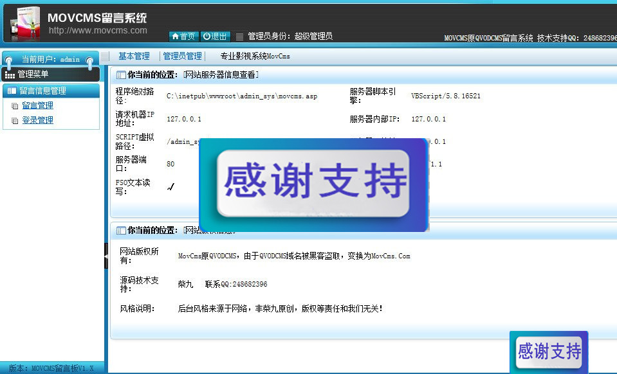Image resolution: width=617 pixels, height=374 pixels.
Task: Click the MOVCMS software box logo
Action: [26, 24]
